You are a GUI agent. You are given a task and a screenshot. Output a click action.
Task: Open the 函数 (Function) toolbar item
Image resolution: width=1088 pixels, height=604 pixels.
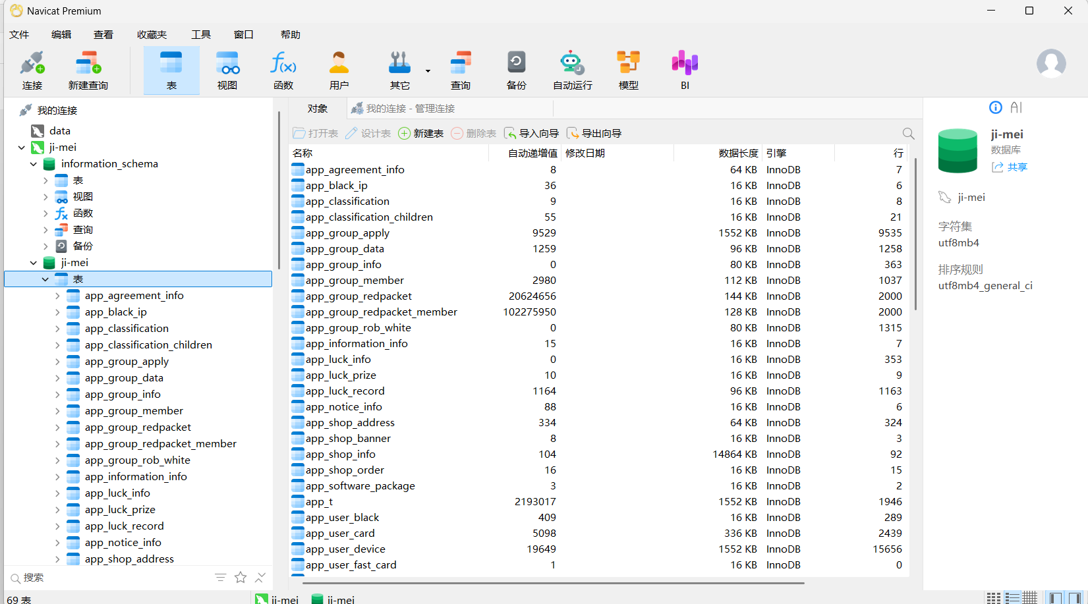click(283, 70)
